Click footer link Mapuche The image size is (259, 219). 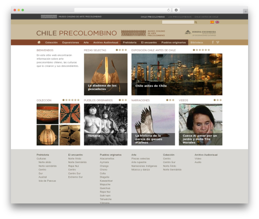click(x=105, y=184)
